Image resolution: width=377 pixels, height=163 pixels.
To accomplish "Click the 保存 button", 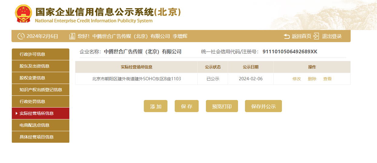I will click(187, 106).
